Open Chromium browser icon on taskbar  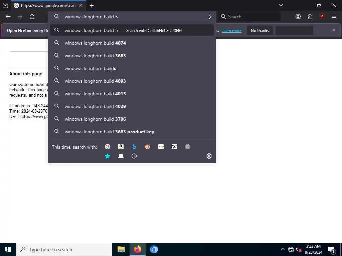pyautogui.click(x=154, y=249)
